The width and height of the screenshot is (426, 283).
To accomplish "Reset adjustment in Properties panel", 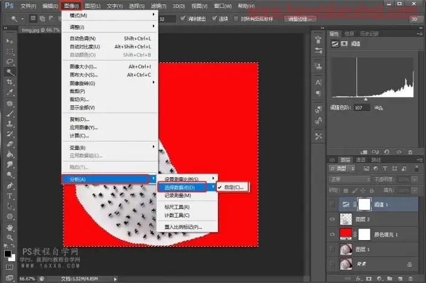I will click(387, 152).
